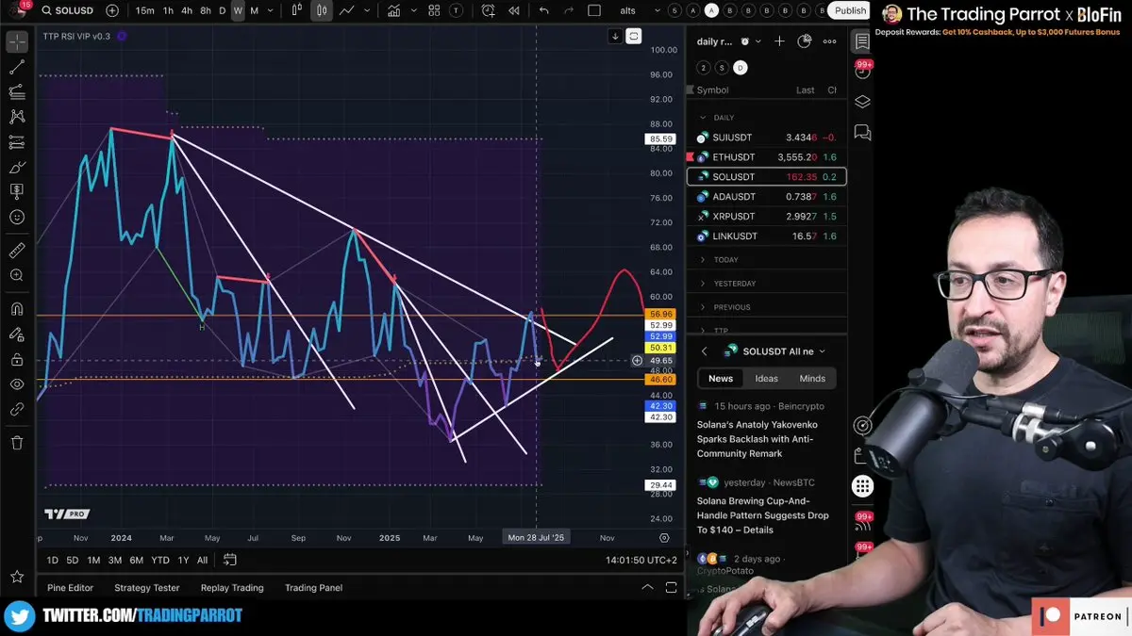Add symbol to the watchlist
Screen dimensions: 1132x636
(x=779, y=41)
